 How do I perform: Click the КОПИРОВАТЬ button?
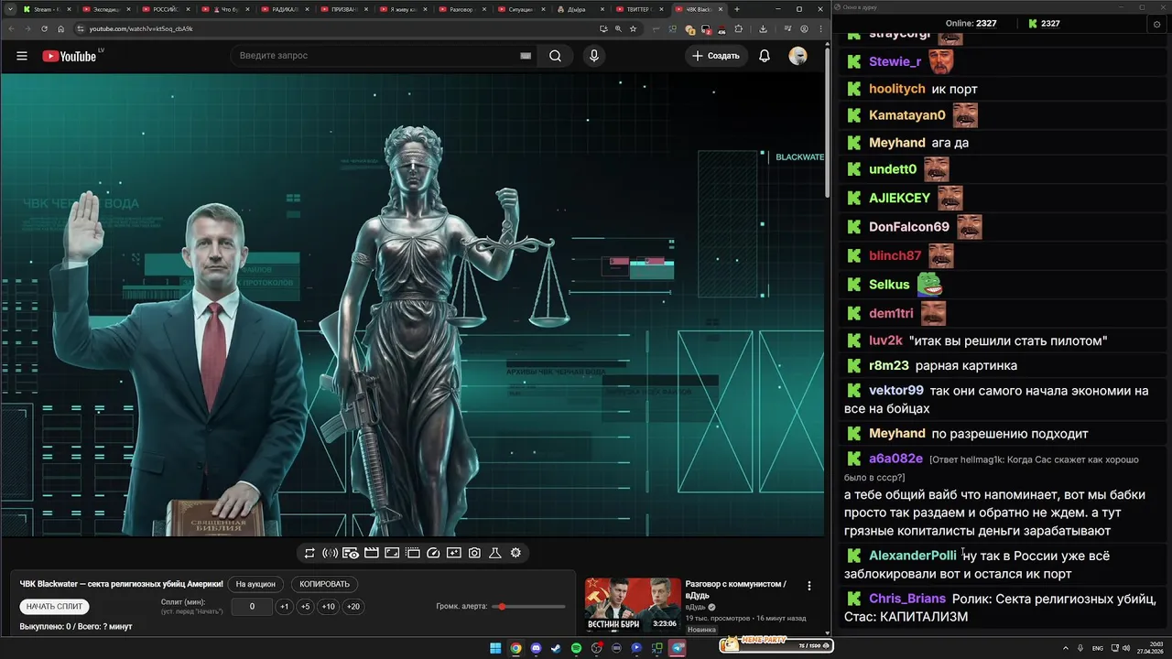click(x=325, y=584)
